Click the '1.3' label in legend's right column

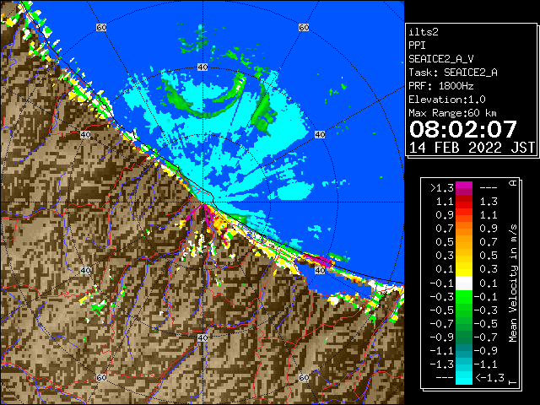pos(489,202)
